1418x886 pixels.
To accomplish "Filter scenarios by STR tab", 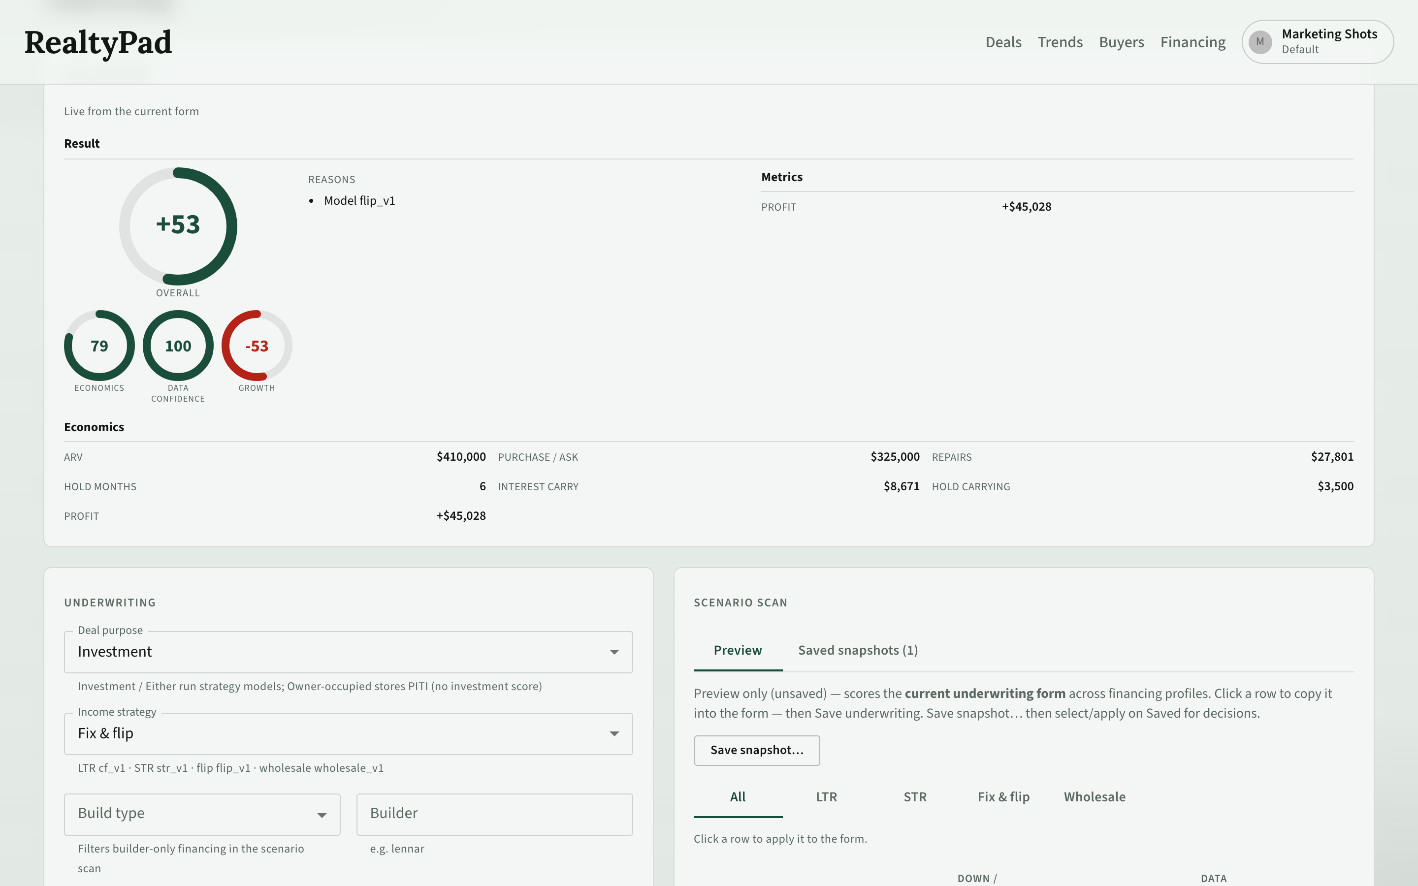I will (x=915, y=797).
